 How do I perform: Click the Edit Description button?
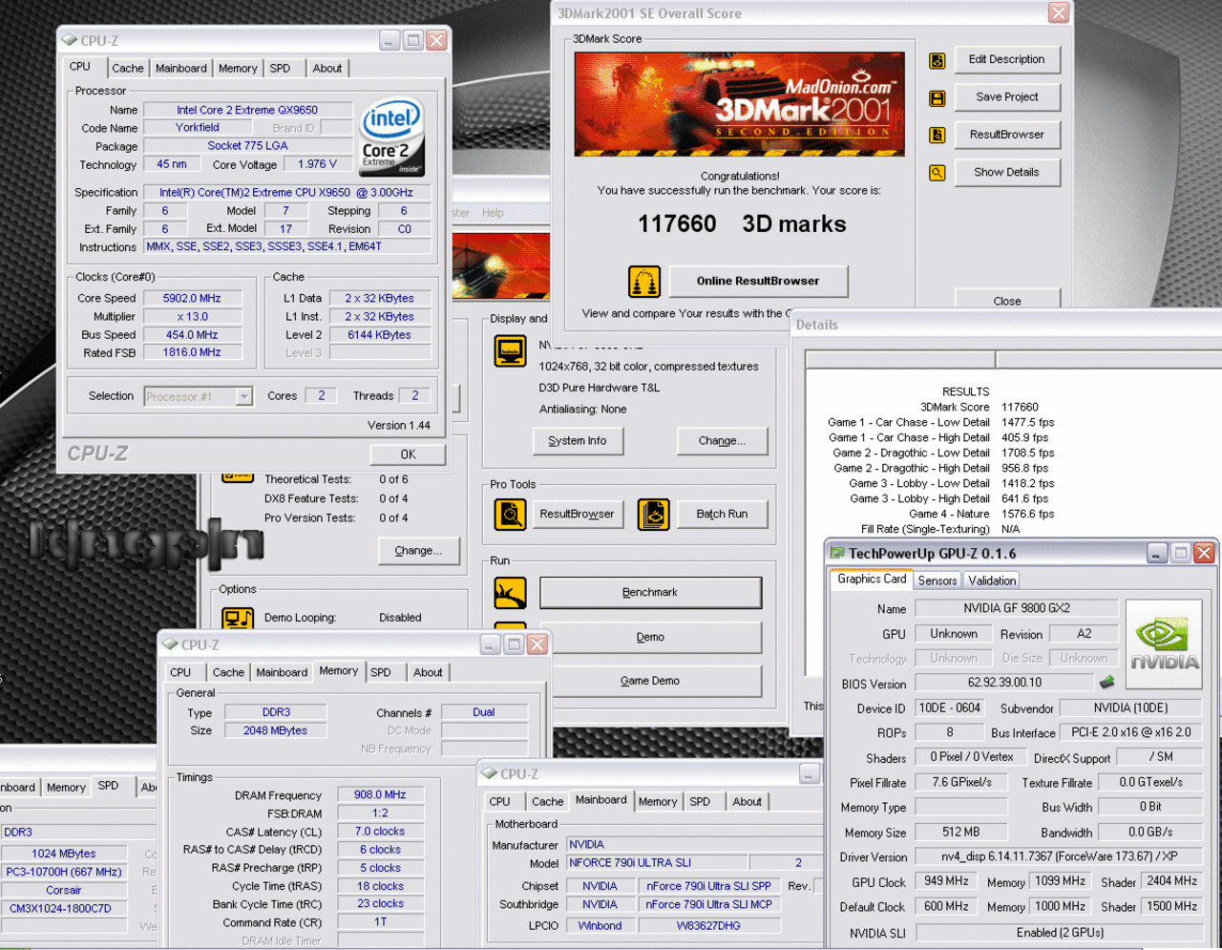pos(1006,59)
